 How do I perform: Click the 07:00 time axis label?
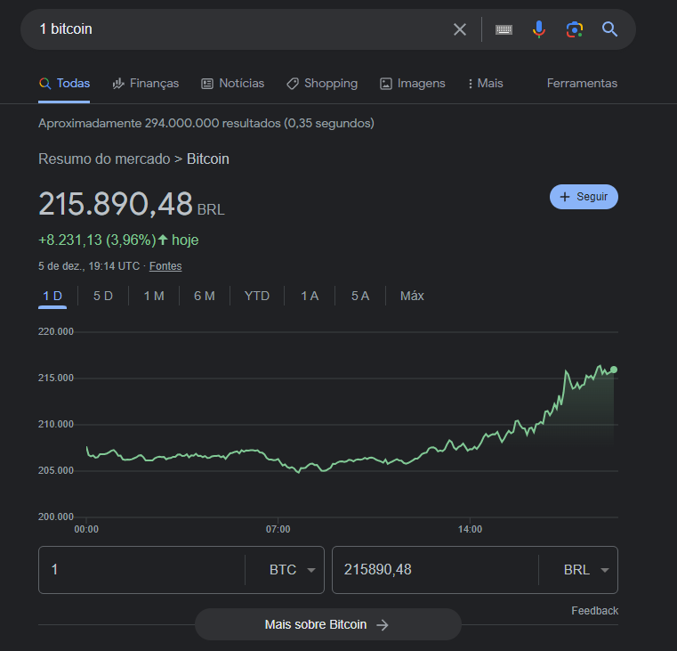pyautogui.click(x=278, y=529)
